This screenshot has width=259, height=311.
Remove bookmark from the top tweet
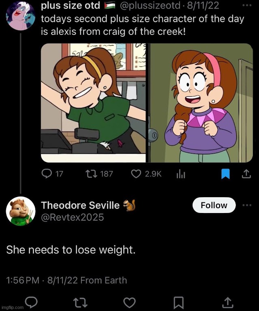pyautogui.click(x=225, y=174)
